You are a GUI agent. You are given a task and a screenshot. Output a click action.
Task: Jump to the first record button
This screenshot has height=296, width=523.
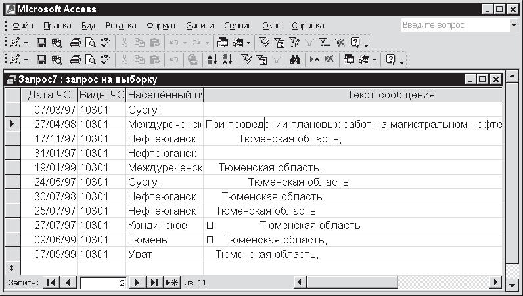click(x=51, y=282)
